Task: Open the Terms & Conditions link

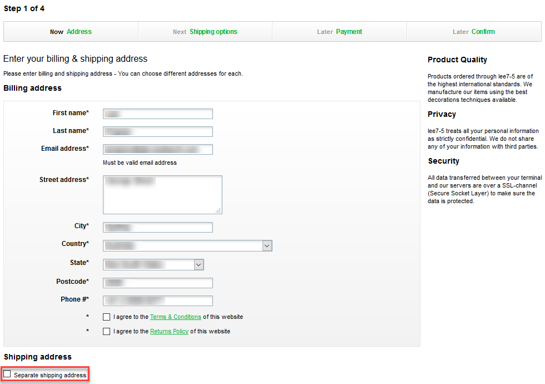Action: pyautogui.click(x=175, y=317)
